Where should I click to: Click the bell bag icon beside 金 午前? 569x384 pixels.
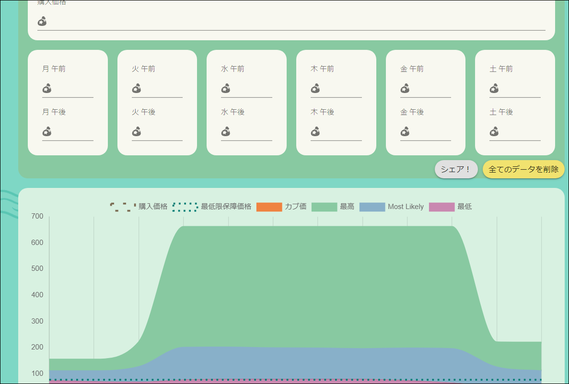(x=405, y=89)
